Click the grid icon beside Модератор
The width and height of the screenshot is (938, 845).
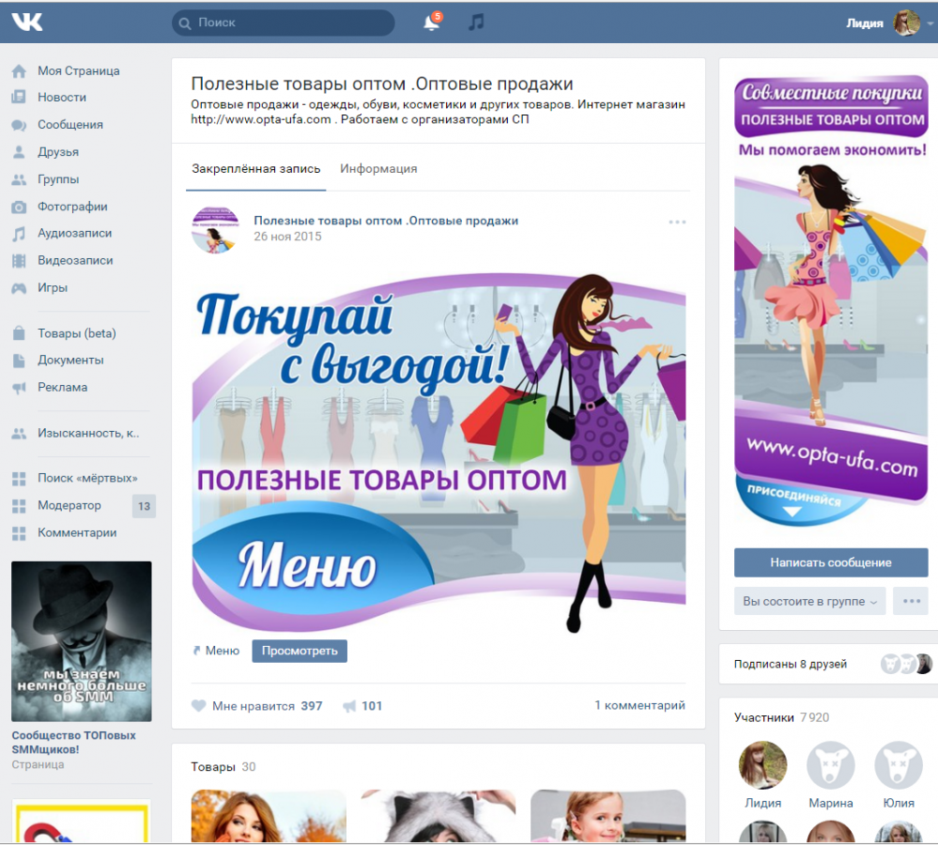(x=19, y=506)
